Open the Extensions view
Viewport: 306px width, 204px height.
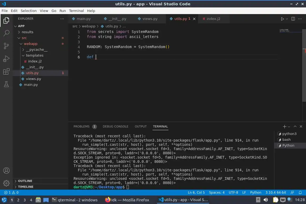[x=6, y=71]
